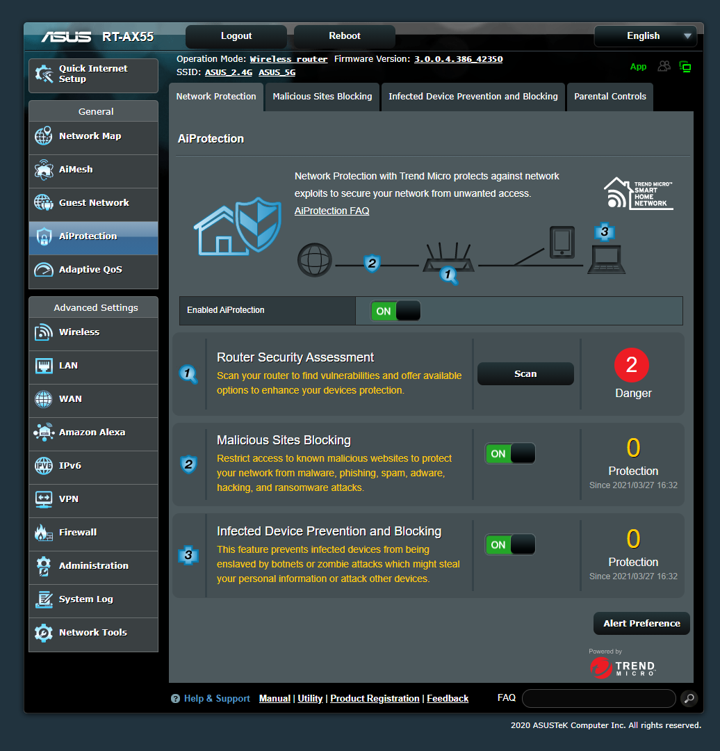The height and width of the screenshot is (751, 720).
Task: Click the FAQ search magnifier icon
Action: pyautogui.click(x=689, y=698)
